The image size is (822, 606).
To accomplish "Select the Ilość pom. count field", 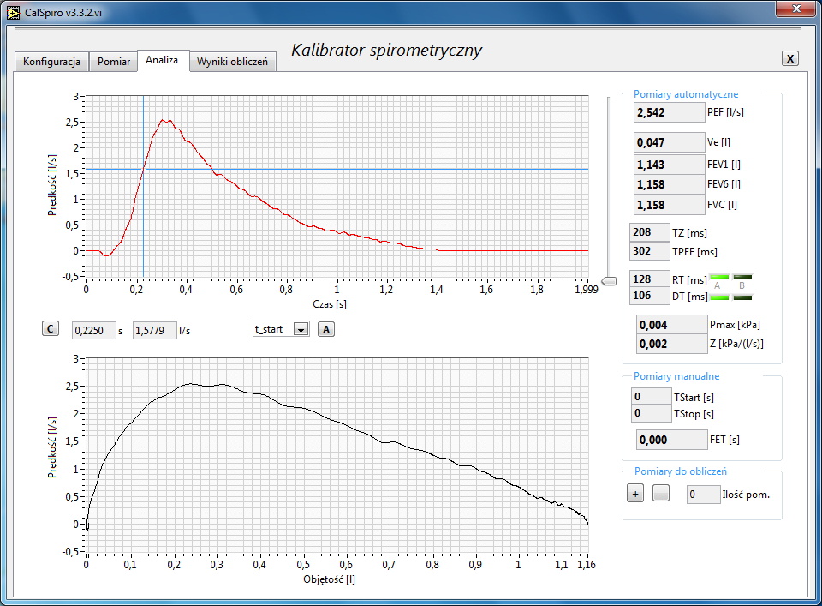I will point(704,495).
